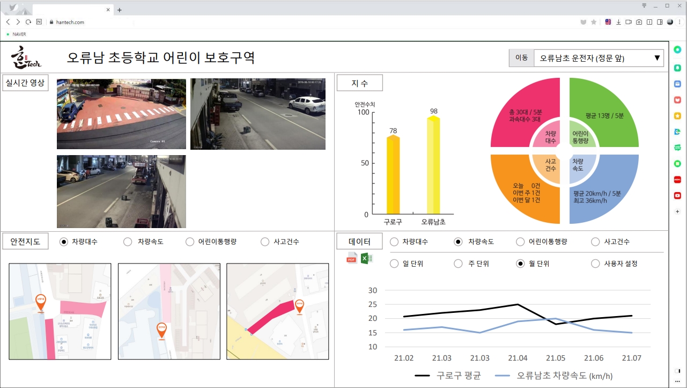Click the YouTube icon in the sidebar
687x388 pixels.
tap(677, 195)
